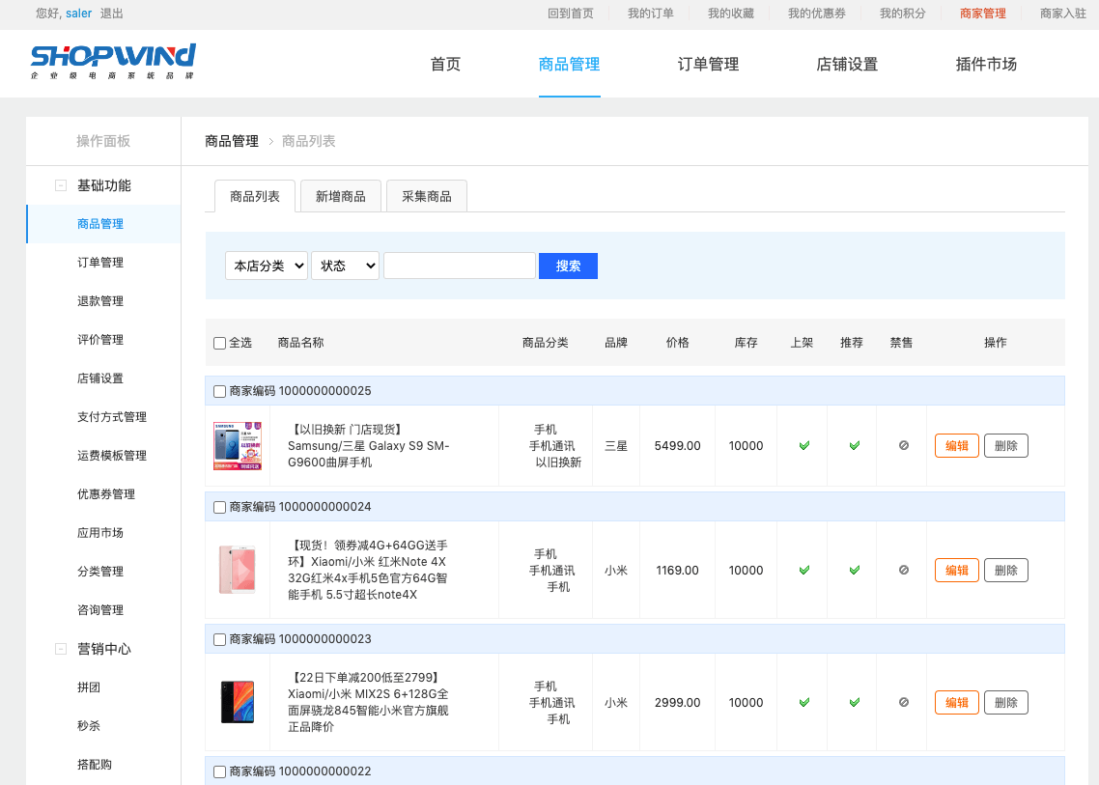Open the 本店分类 dropdown
Image resolution: width=1099 pixels, height=785 pixels.
pyautogui.click(x=267, y=266)
